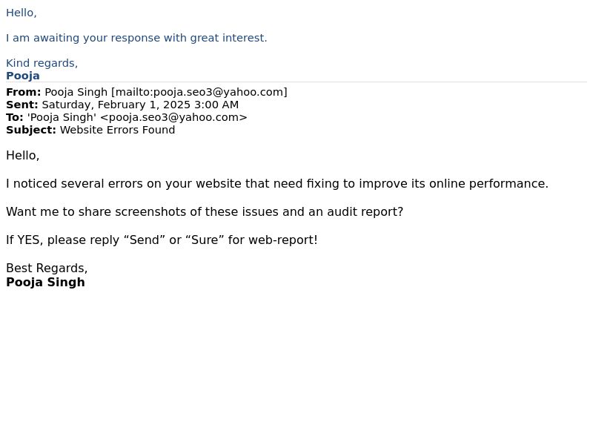The width and height of the screenshot is (593, 445).
Task: Click the second 'Hello,' in quoted message
Action: [23, 156]
